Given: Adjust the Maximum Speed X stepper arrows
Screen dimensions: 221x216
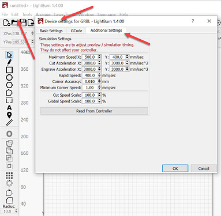Looking at the screenshot, I should (x=99, y=57).
